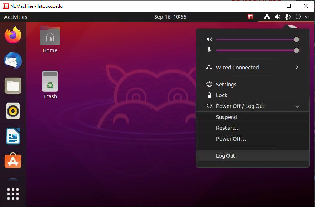The width and height of the screenshot is (315, 207).
Task: Collapse Power Off / Log Out chevron
Action: [x=297, y=106]
